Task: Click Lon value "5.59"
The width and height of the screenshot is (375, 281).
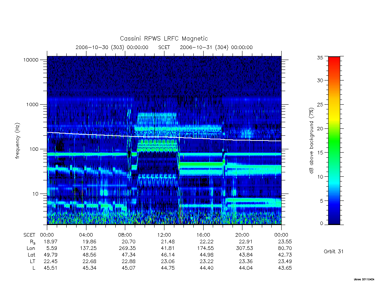Action: 52,248
